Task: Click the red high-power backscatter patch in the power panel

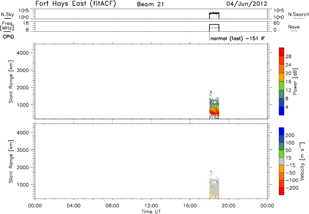Action: tap(214, 112)
